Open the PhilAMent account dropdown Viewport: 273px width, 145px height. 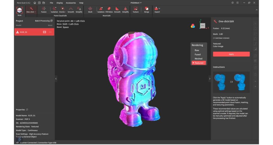tap(136, 3)
